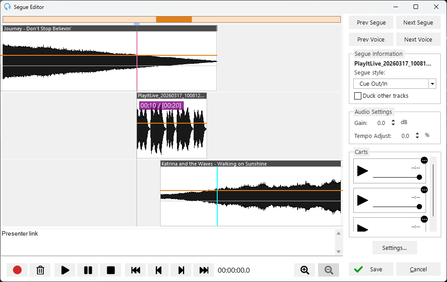Zoom in on the waveform timeline
Image resolution: width=447 pixels, height=282 pixels.
tap(304, 270)
